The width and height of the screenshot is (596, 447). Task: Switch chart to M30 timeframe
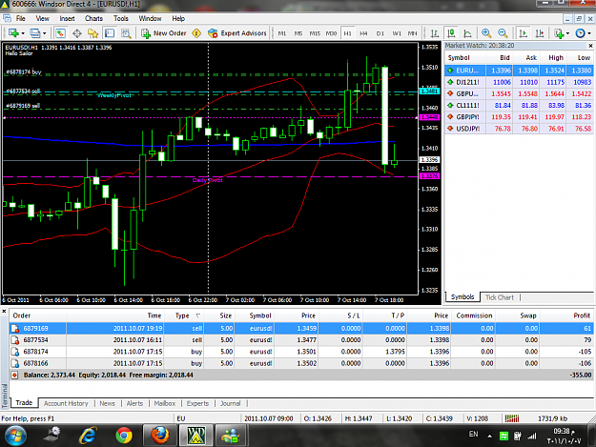point(331,33)
